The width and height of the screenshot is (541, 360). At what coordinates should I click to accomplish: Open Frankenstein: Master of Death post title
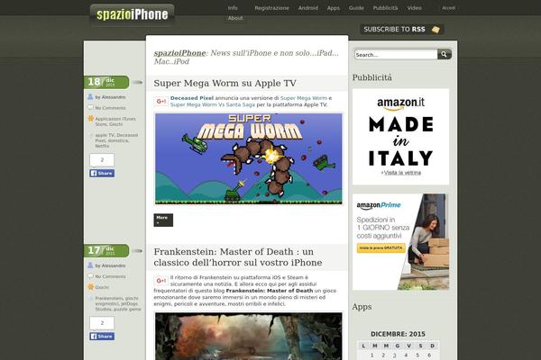238,257
